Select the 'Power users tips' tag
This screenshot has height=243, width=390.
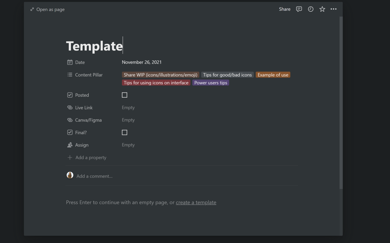tap(211, 83)
